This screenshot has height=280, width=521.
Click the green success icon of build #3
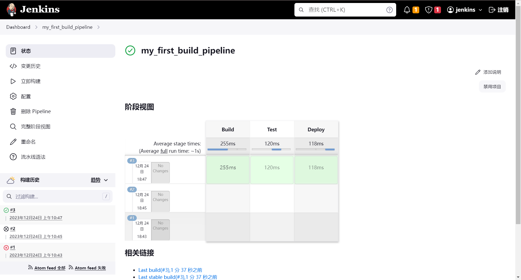point(6,210)
